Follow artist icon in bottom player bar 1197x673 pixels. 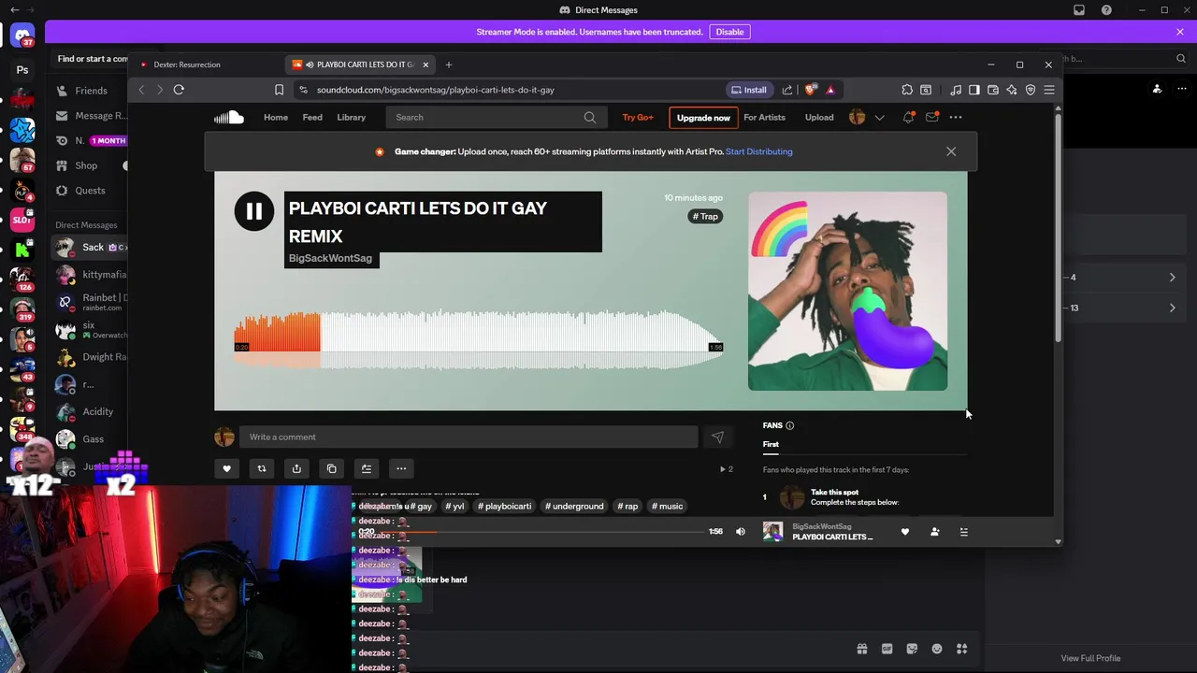tap(934, 532)
